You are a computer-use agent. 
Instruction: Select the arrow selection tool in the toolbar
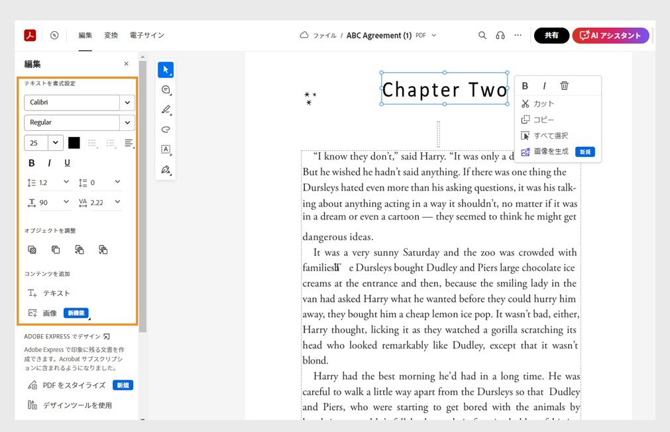pyautogui.click(x=165, y=69)
